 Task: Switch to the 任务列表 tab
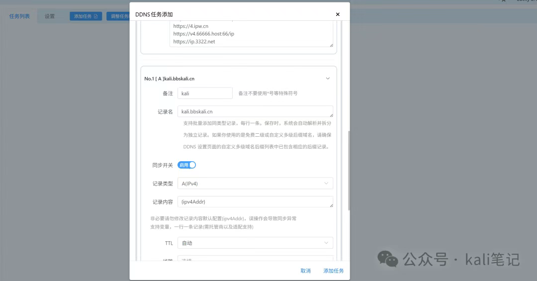click(19, 16)
